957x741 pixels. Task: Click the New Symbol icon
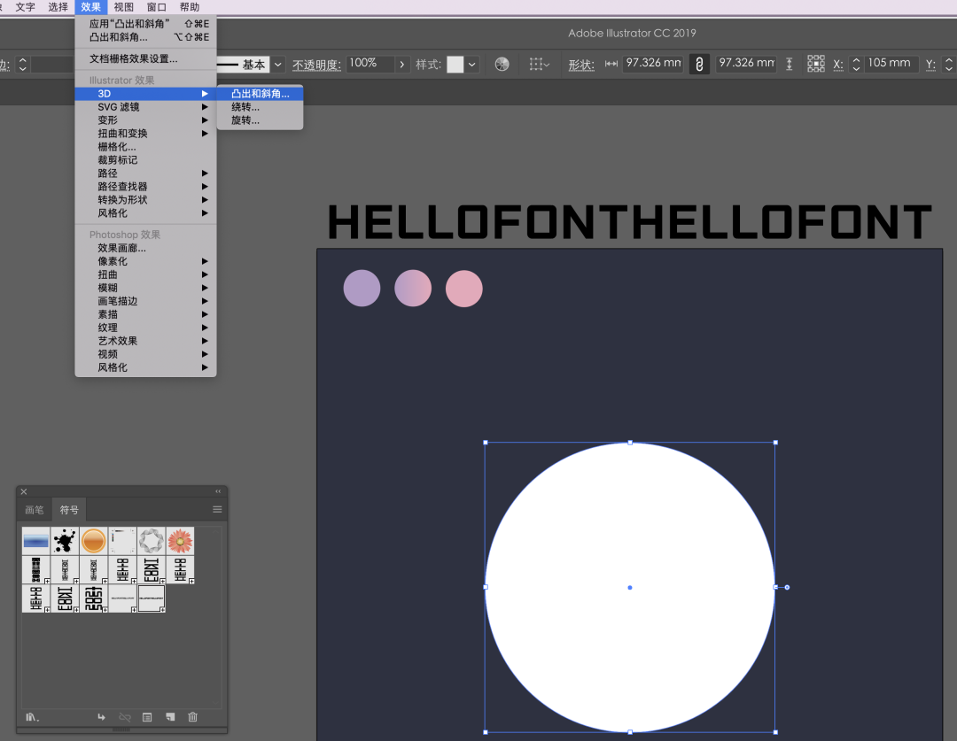click(170, 717)
